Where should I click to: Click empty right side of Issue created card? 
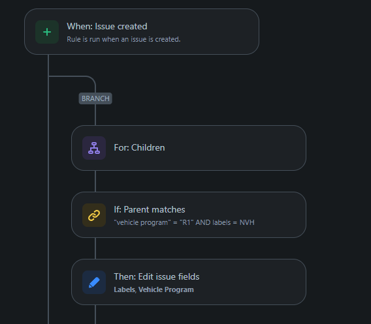point(220,32)
